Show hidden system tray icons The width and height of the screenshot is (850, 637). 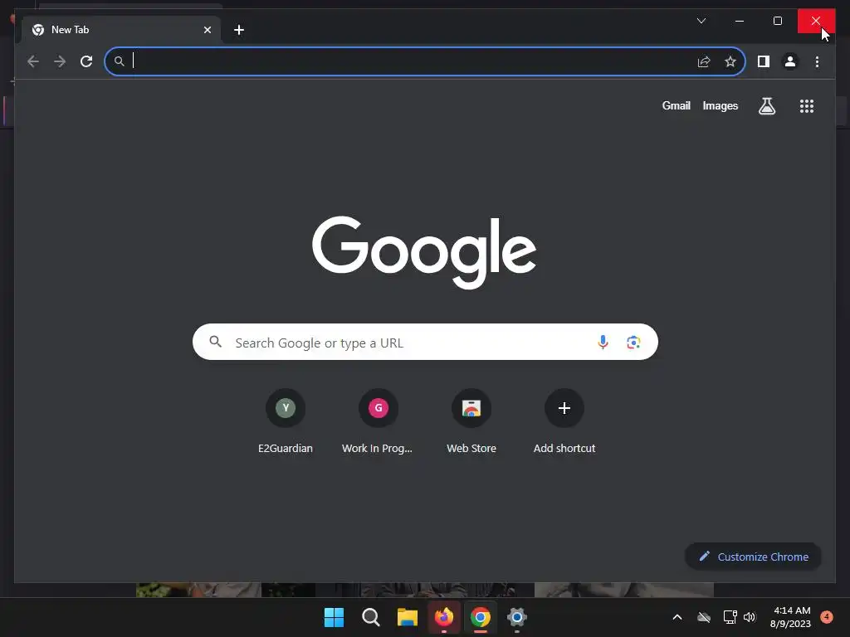click(x=677, y=617)
